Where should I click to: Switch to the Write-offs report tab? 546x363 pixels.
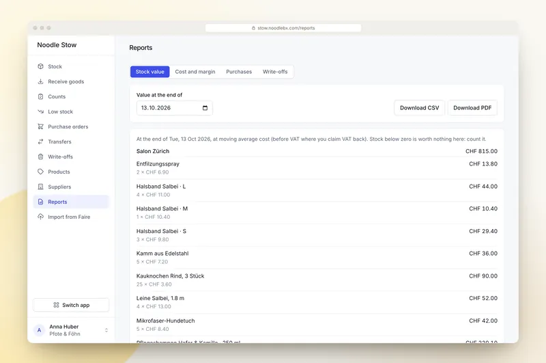[275, 72]
